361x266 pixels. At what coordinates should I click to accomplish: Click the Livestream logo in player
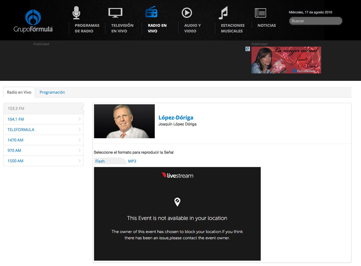point(177,175)
